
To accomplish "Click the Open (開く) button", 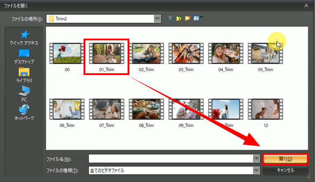I will [285, 159].
